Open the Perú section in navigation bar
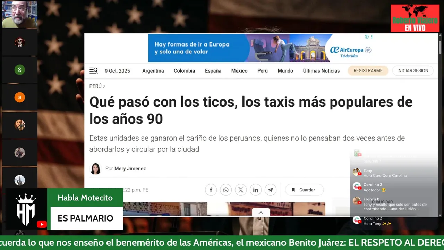This screenshot has width=444, height=250. [263, 71]
